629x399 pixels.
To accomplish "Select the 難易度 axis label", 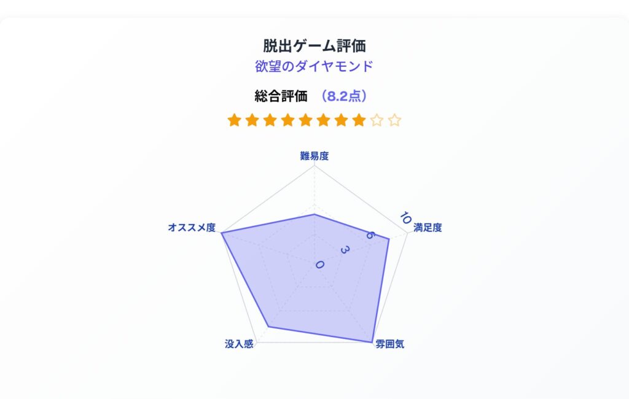I will click(x=314, y=156).
